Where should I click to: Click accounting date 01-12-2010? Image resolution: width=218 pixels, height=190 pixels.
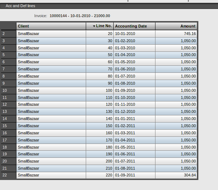pos(134,111)
